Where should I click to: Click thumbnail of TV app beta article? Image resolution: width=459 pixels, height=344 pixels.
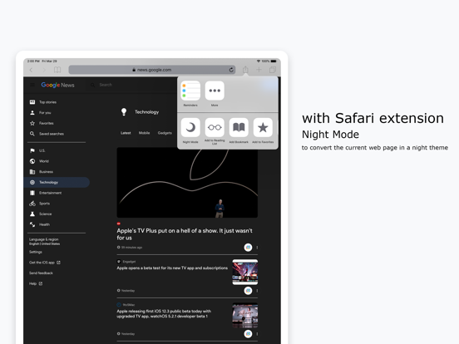pyautogui.click(x=245, y=272)
